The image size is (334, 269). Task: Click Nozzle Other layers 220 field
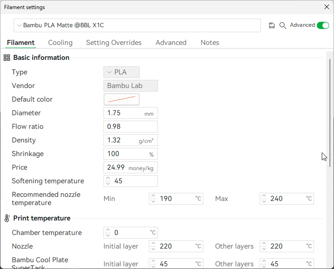pos(287,246)
